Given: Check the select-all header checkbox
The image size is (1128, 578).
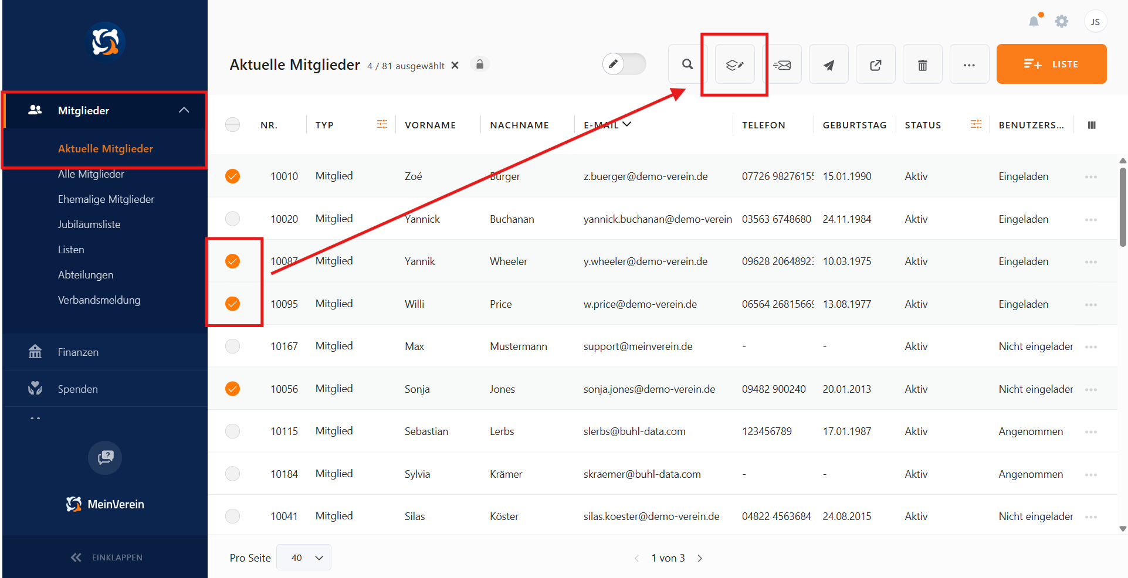Looking at the screenshot, I should tap(233, 125).
